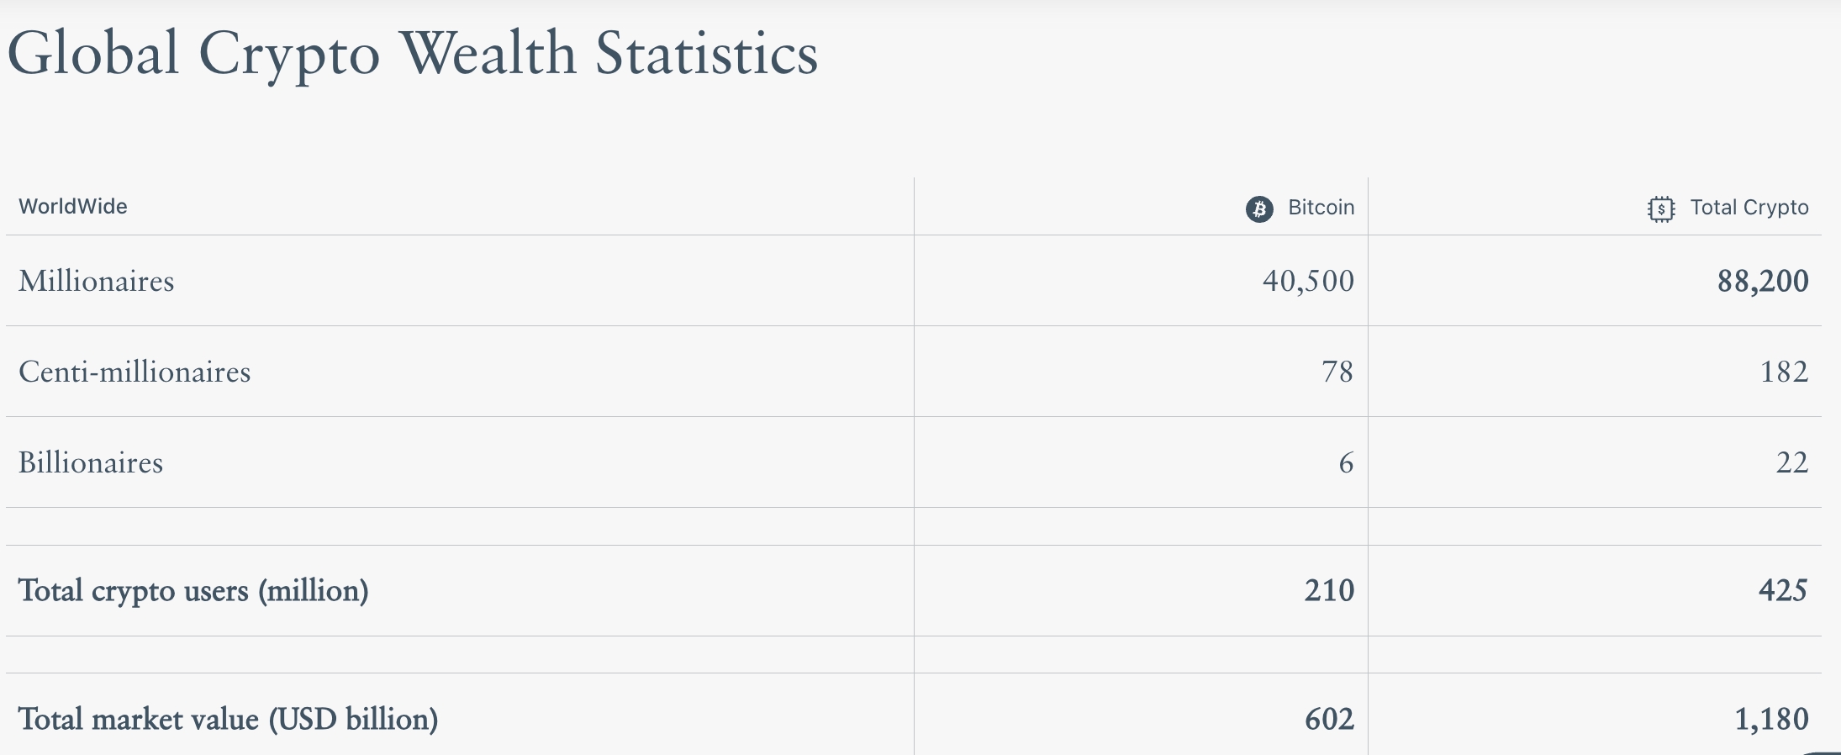This screenshot has width=1841, height=755.
Task: Click the Bitcoin logo icon
Action: pos(1258,209)
